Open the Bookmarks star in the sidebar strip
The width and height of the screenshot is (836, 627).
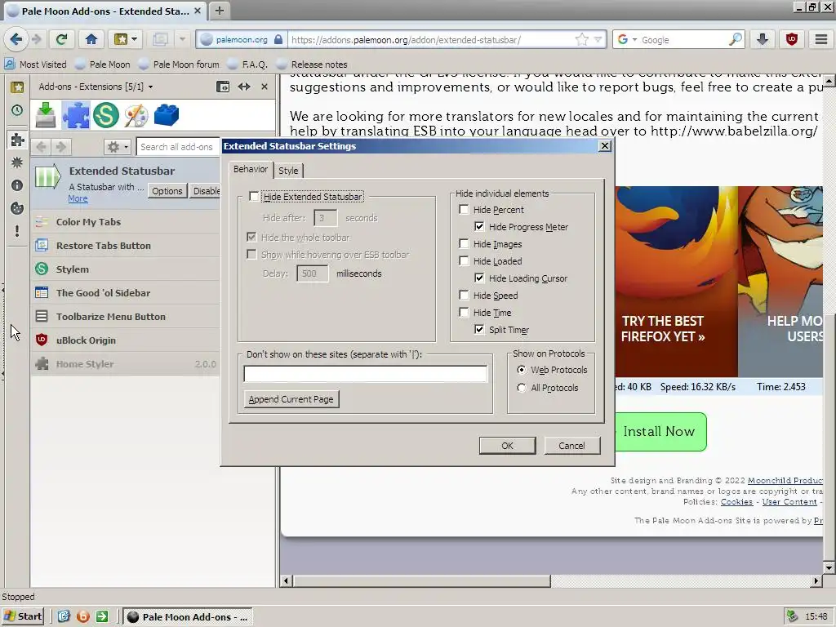[x=17, y=87]
